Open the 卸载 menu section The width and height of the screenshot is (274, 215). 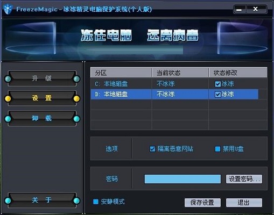click(42, 118)
